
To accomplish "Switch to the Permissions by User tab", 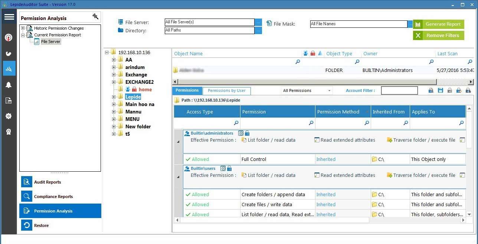I will (227, 91).
